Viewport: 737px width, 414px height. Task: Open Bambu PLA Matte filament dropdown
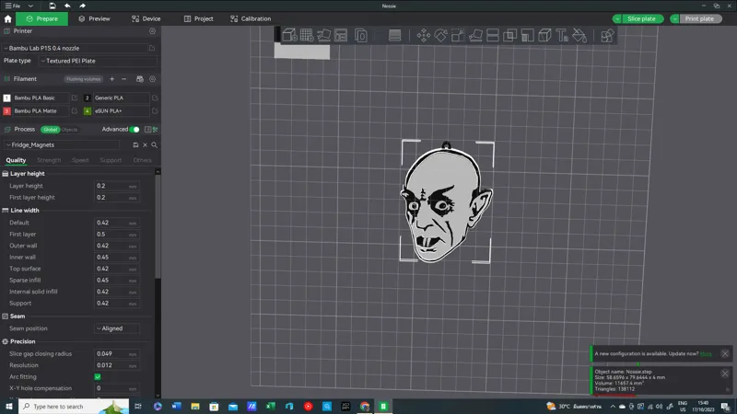click(41, 110)
